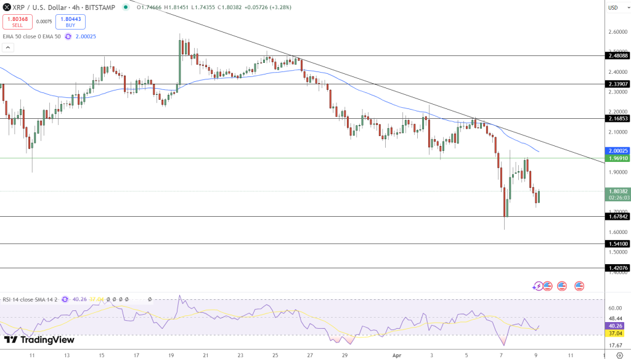Open the purple lightning event icon
This screenshot has width=631, height=359.
click(537, 286)
